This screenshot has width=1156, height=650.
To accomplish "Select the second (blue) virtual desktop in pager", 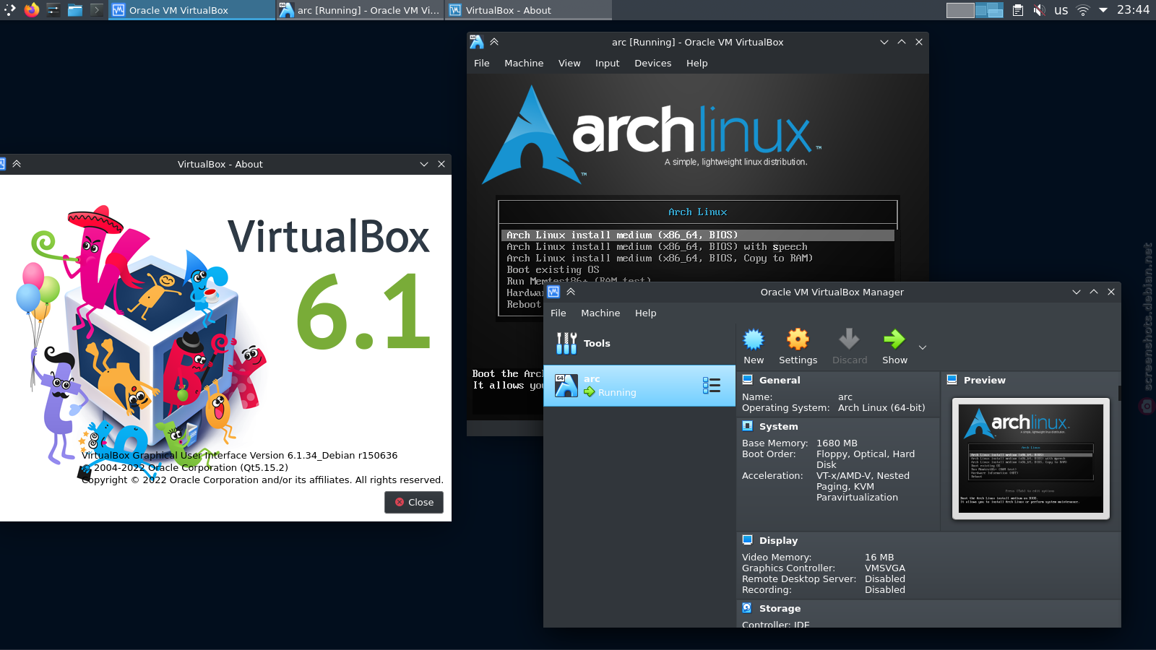I will [x=989, y=10].
